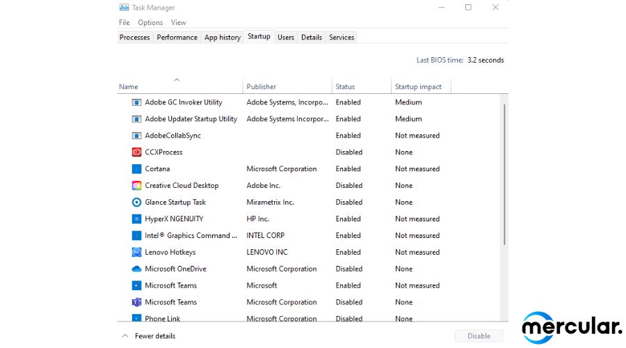This screenshot has height=348, width=626.
Task: Click Not measured impact of Lenovo Hotkeys
Action: click(417, 252)
